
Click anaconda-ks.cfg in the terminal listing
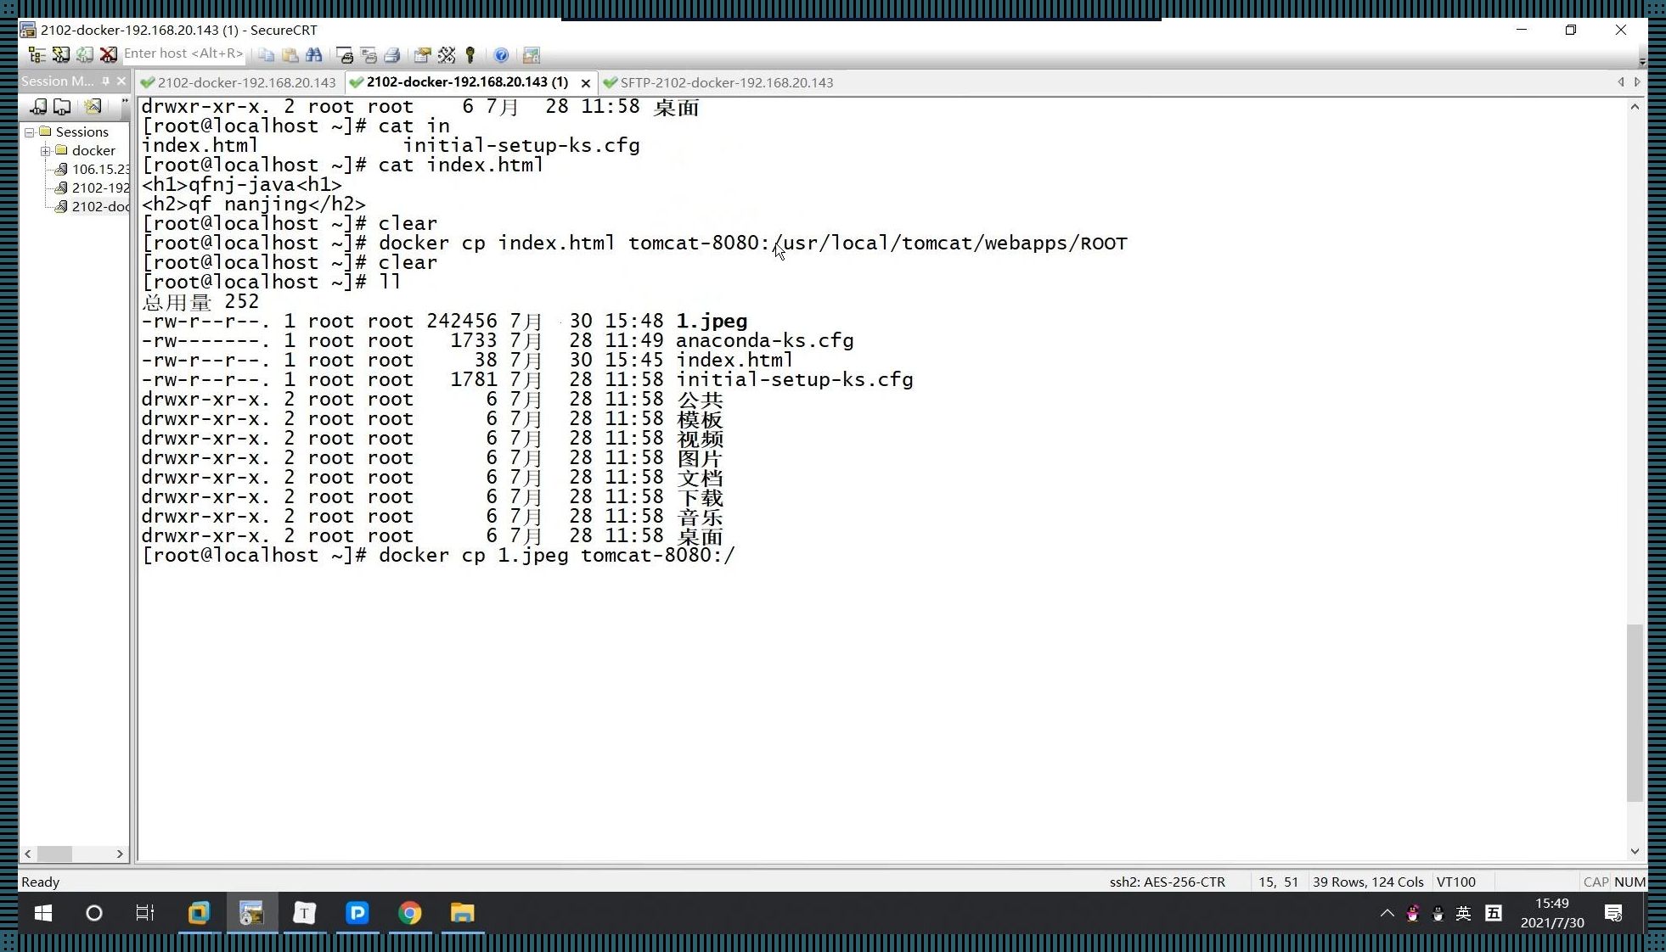(764, 341)
